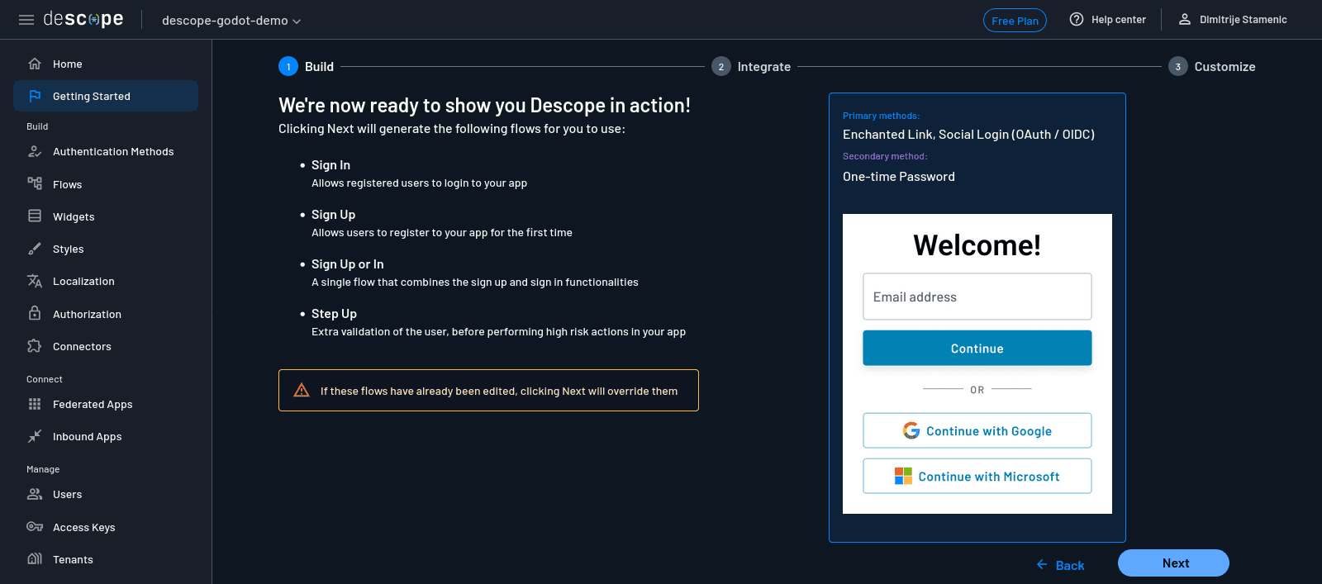The height and width of the screenshot is (584, 1322).
Task: Click the Free Plan badge
Action: pos(1015,21)
